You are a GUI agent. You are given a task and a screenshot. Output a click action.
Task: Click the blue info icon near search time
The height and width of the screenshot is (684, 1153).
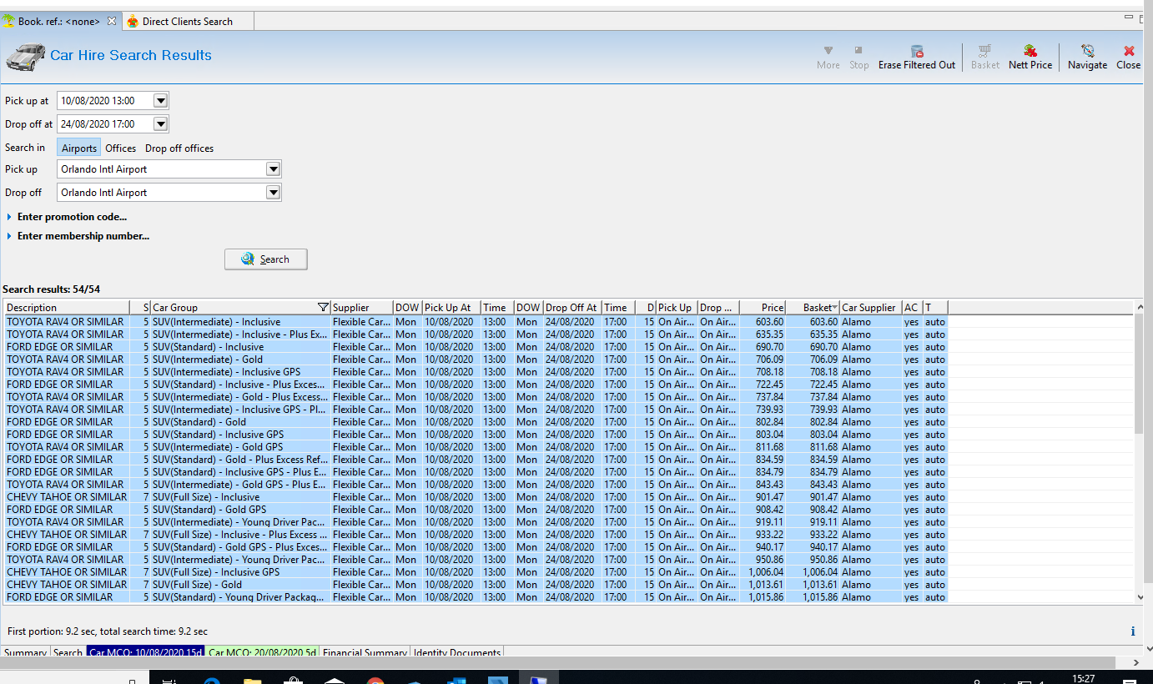[1132, 631]
